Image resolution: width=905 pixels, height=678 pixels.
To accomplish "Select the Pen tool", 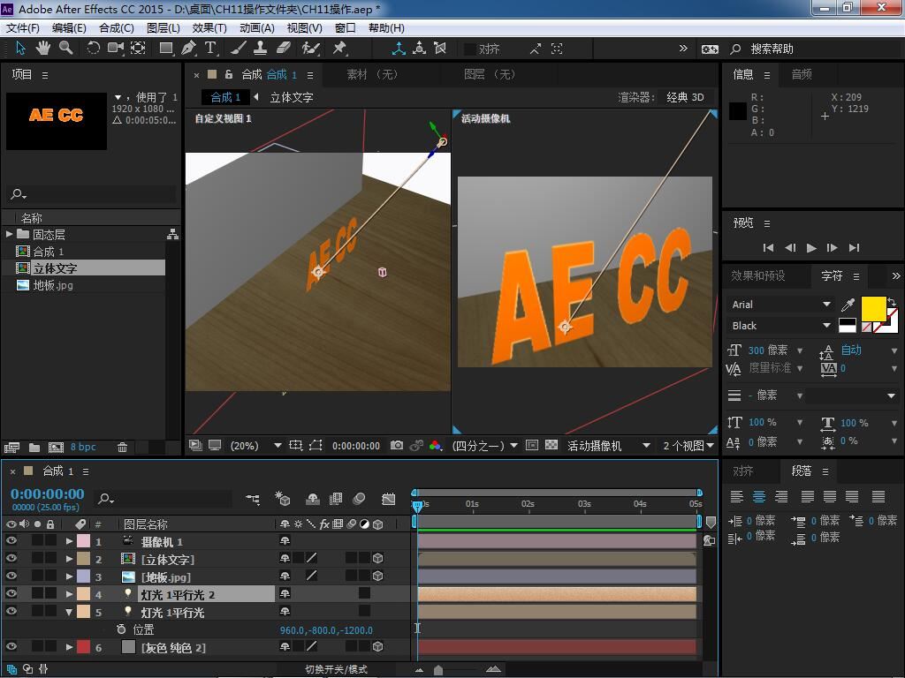I will pyautogui.click(x=188, y=49).
